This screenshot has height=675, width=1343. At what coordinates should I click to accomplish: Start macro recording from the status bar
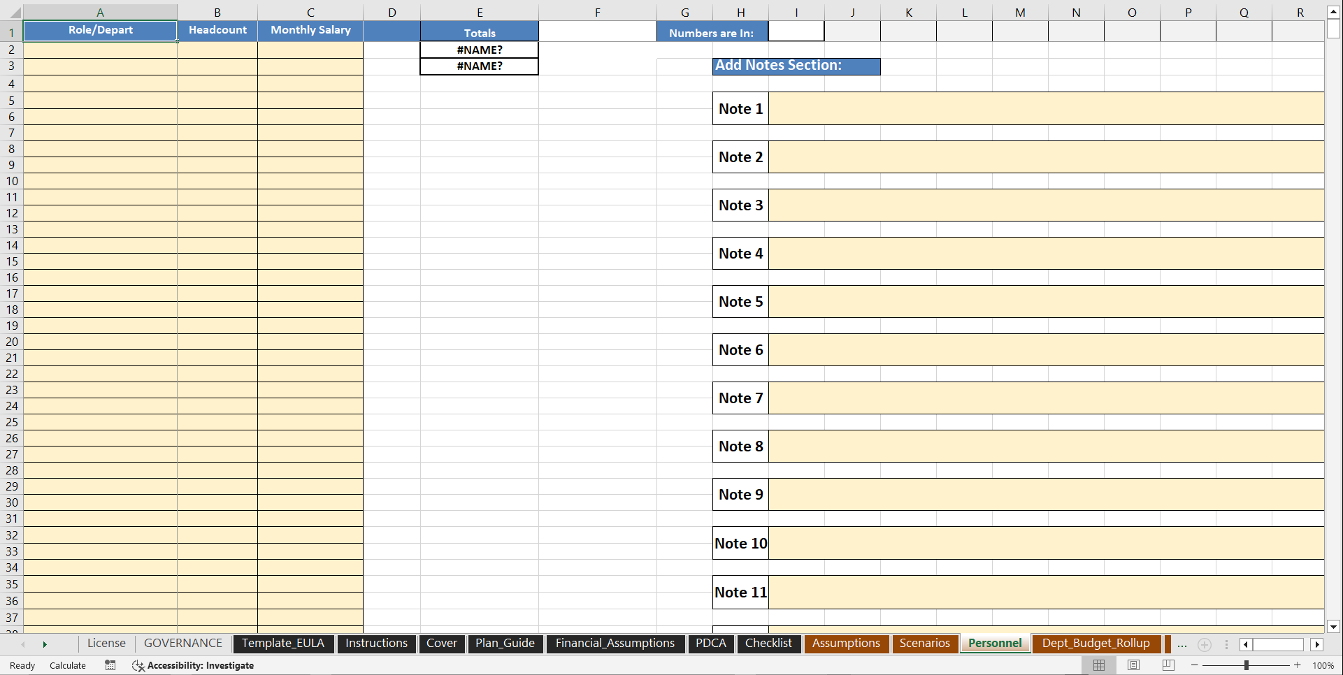click(110, 665)
